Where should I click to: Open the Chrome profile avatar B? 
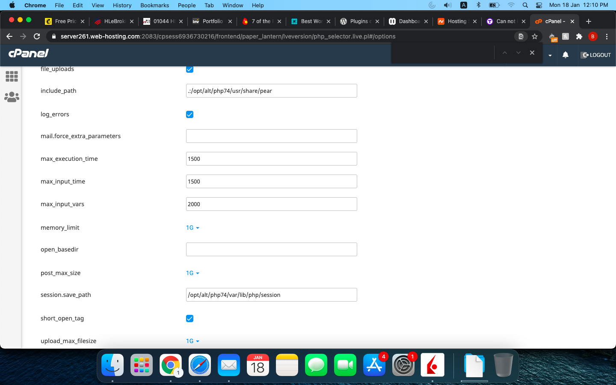pyautogui.click(x=593, y=36)
